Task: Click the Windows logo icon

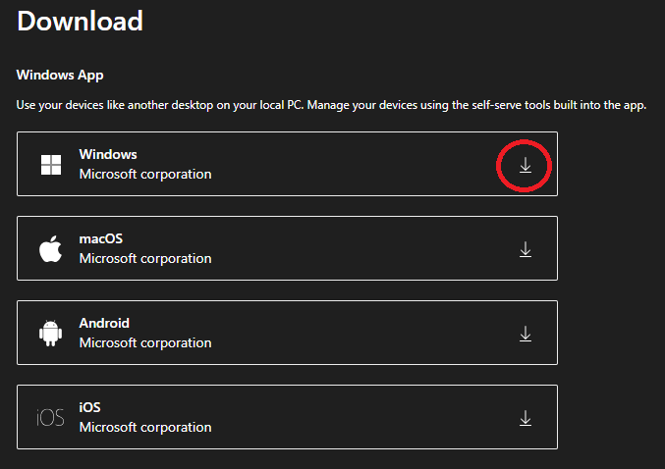Action: [51, 165]
